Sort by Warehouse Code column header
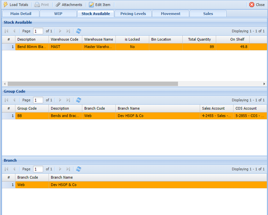Screen dimensions: 268x215 tap(64, 39)
